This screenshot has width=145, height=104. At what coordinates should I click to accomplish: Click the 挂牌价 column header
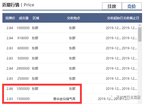[10, 18]
